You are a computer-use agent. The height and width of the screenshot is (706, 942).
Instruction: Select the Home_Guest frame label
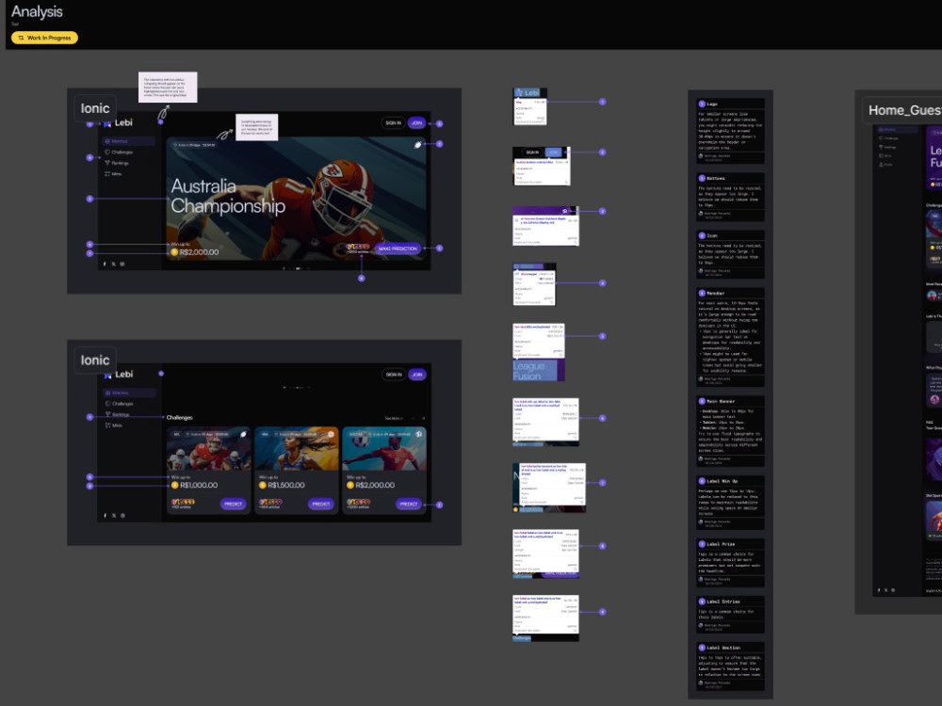coord(904,110)
